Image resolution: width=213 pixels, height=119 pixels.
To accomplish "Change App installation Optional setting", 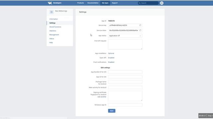I will (111, 53).
